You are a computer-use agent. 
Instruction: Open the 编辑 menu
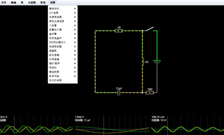pyautogui.click(x=13, y=2)
